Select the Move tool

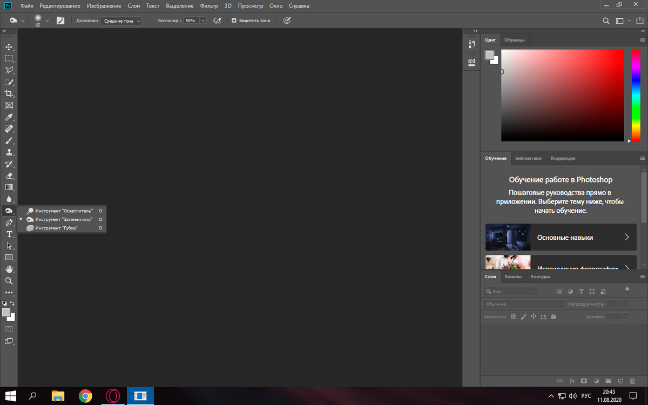(9, 47)
